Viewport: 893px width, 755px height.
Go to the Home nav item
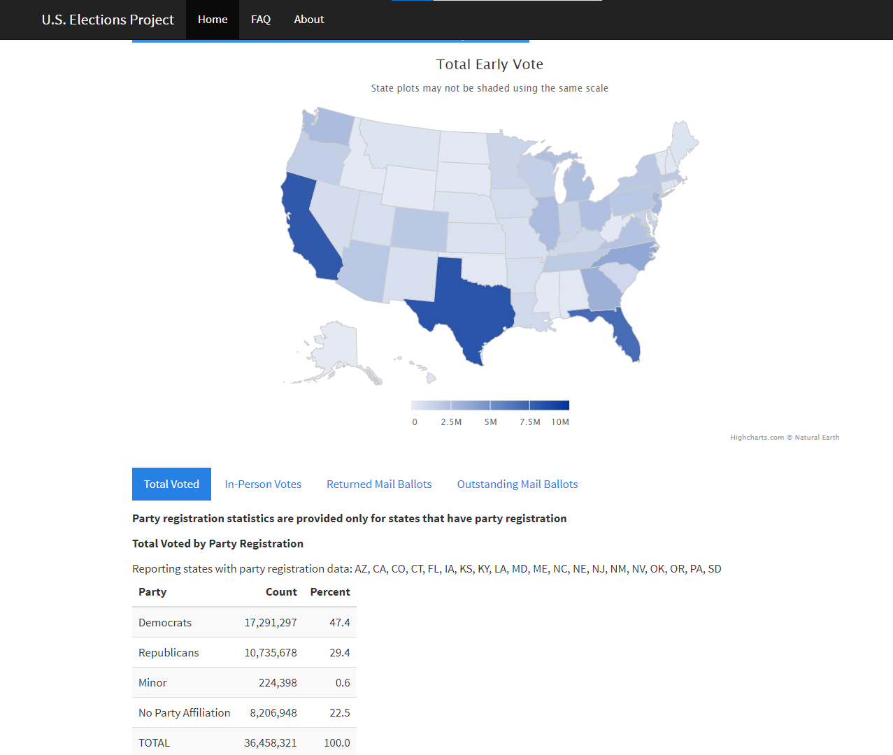[x=213, y=20]
